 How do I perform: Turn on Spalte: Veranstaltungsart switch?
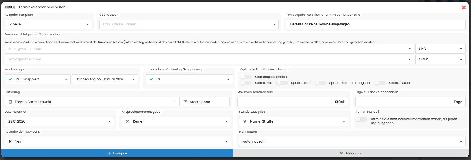(320, 83)
